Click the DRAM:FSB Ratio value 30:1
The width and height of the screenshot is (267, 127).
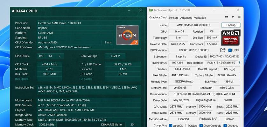coord(133,124)
